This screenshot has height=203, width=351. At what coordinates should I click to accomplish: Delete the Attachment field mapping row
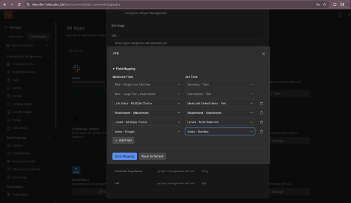tap(261, 113)
